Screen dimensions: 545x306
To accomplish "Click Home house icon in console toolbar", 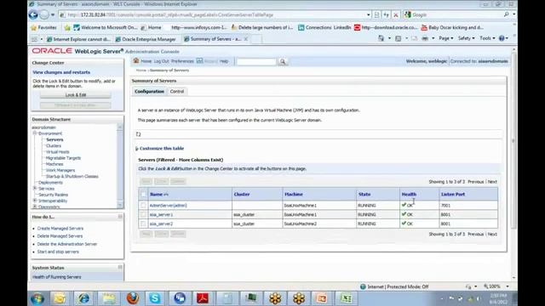I will [x=136, y=60].
